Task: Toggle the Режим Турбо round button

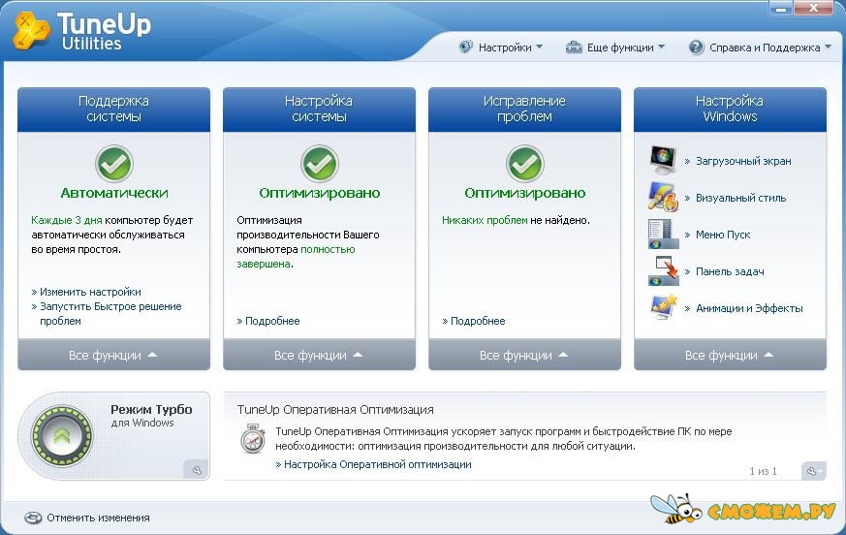Action: (x=62, y=436)
